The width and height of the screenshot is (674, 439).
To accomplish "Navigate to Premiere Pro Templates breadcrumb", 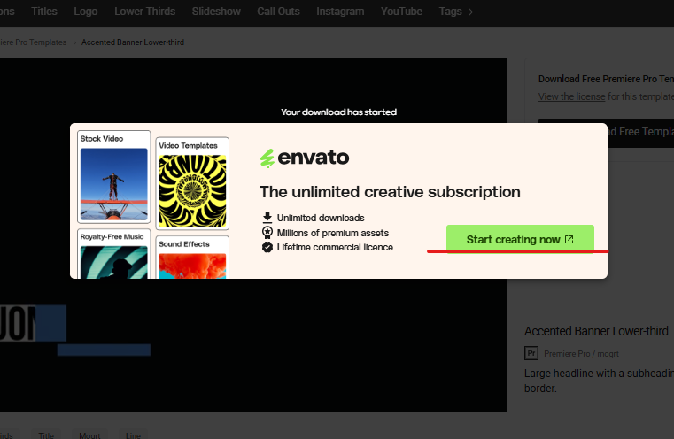I will (35, 42).
